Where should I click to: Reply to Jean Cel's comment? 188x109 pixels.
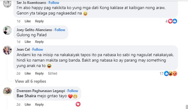(39, 73)
